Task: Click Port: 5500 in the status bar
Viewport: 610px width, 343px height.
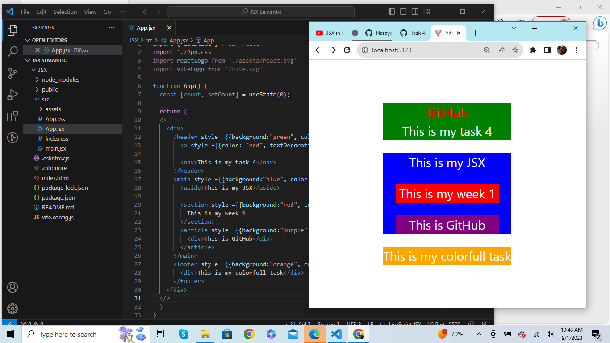Action: [447, 325]
